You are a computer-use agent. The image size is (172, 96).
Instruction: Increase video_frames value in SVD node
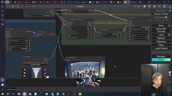91,31
